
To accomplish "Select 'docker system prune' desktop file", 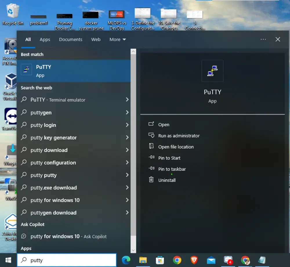I will click(x=91, y=21).
